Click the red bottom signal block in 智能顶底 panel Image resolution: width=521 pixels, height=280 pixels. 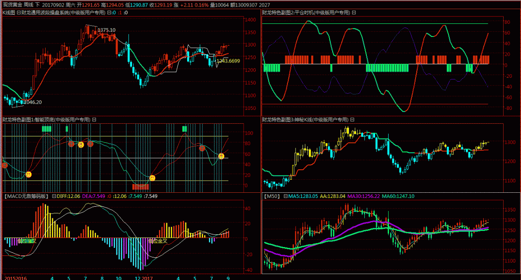pyautogui.click(x=140, y=187)
